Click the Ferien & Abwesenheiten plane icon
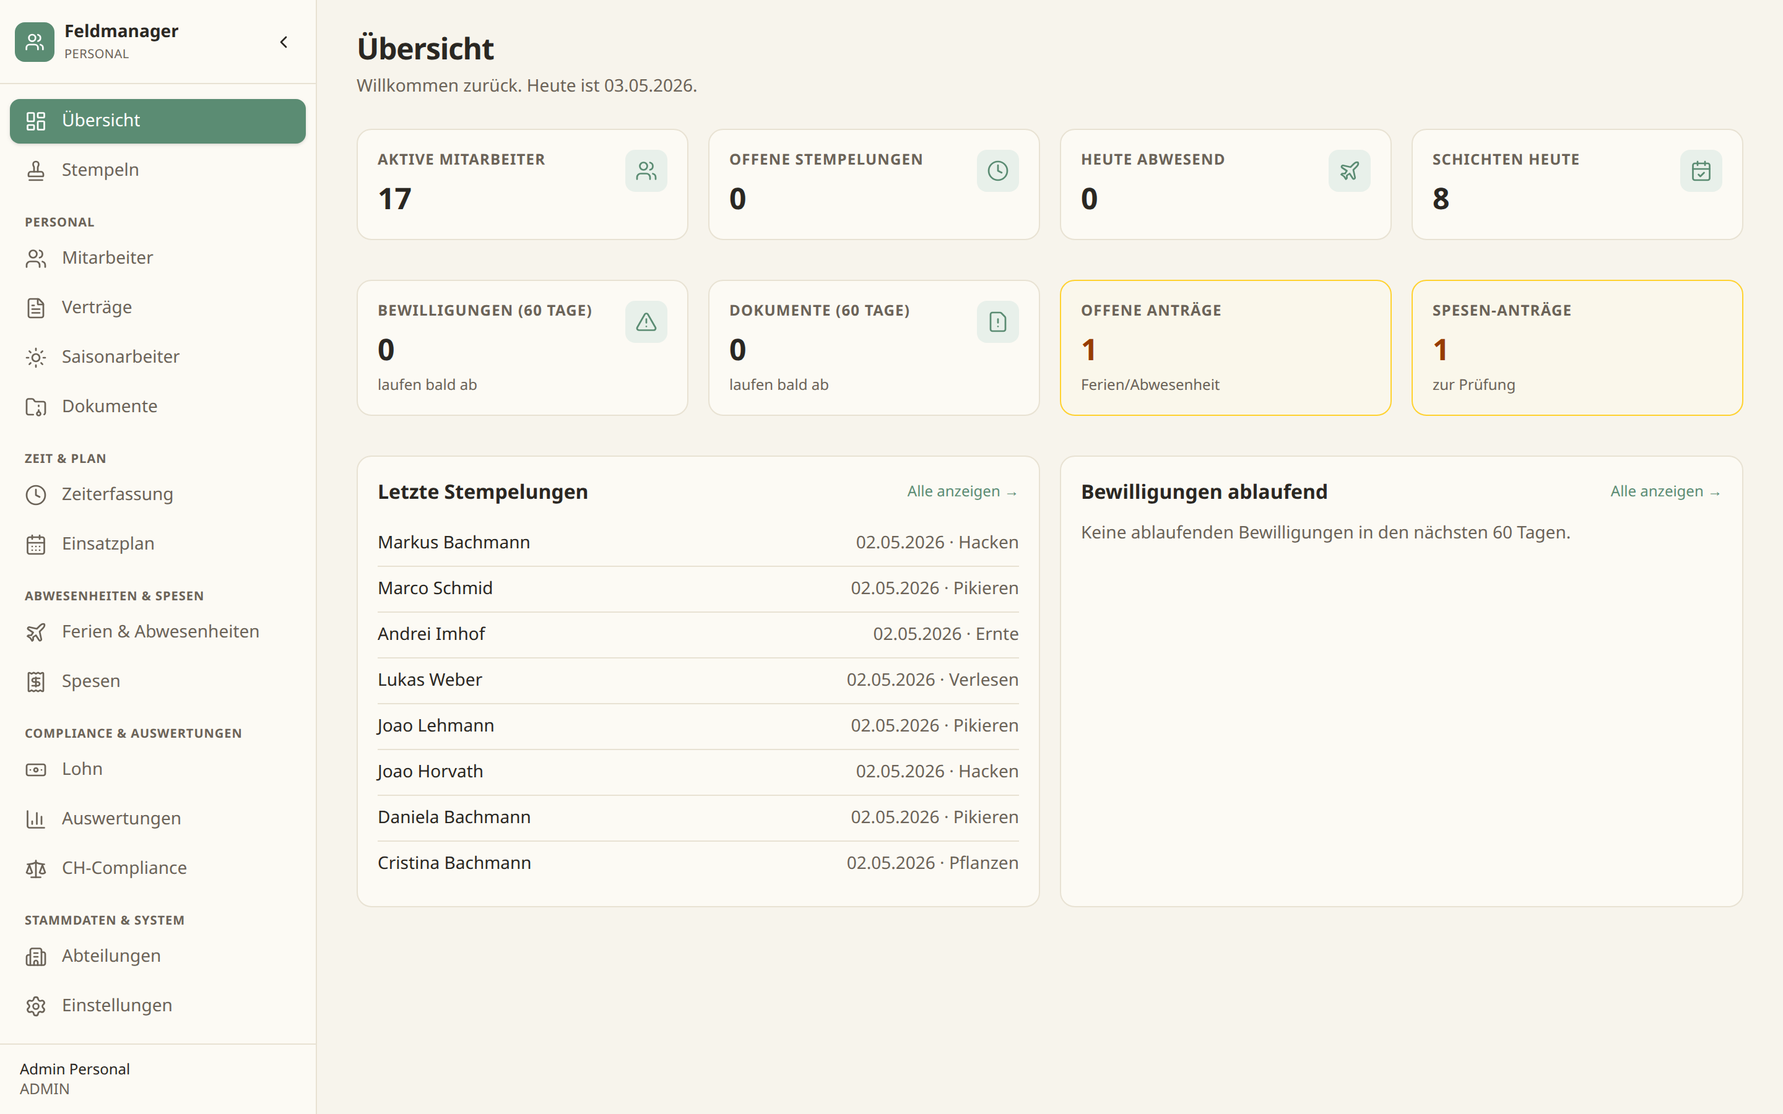Viewport: 1783px width, 1114px height. point(35,632)
